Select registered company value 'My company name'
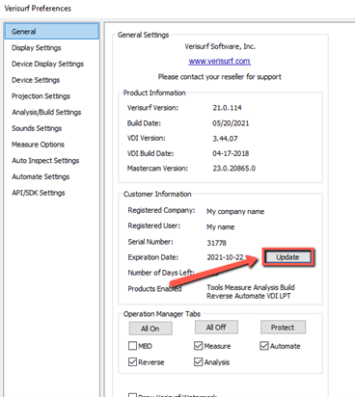 point(235,211)
